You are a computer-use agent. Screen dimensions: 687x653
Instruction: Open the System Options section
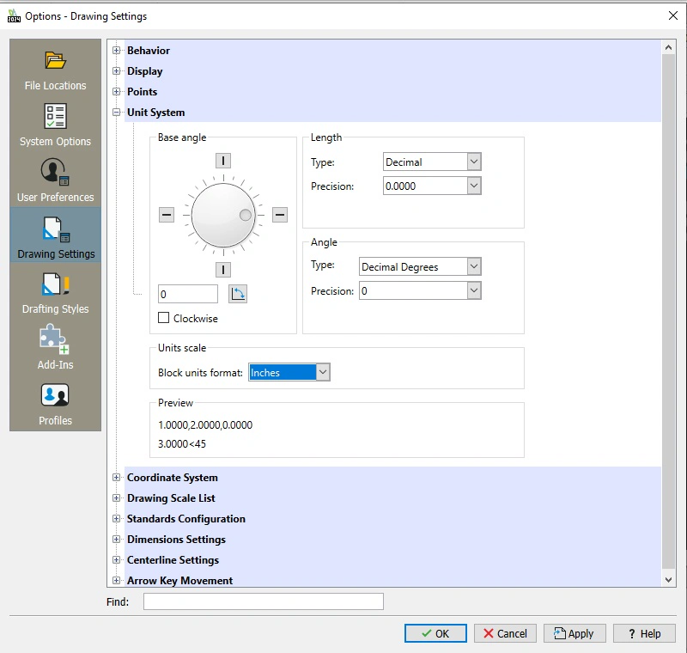(x=55, y=125)
